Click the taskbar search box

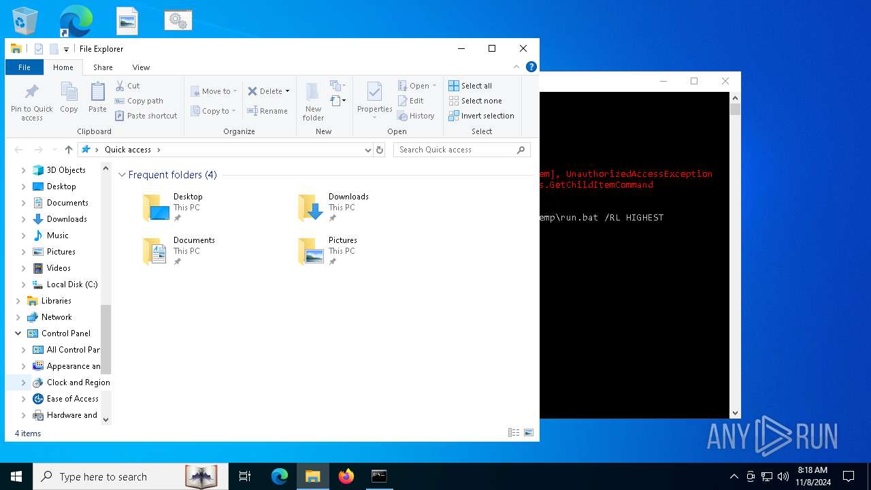131,476
